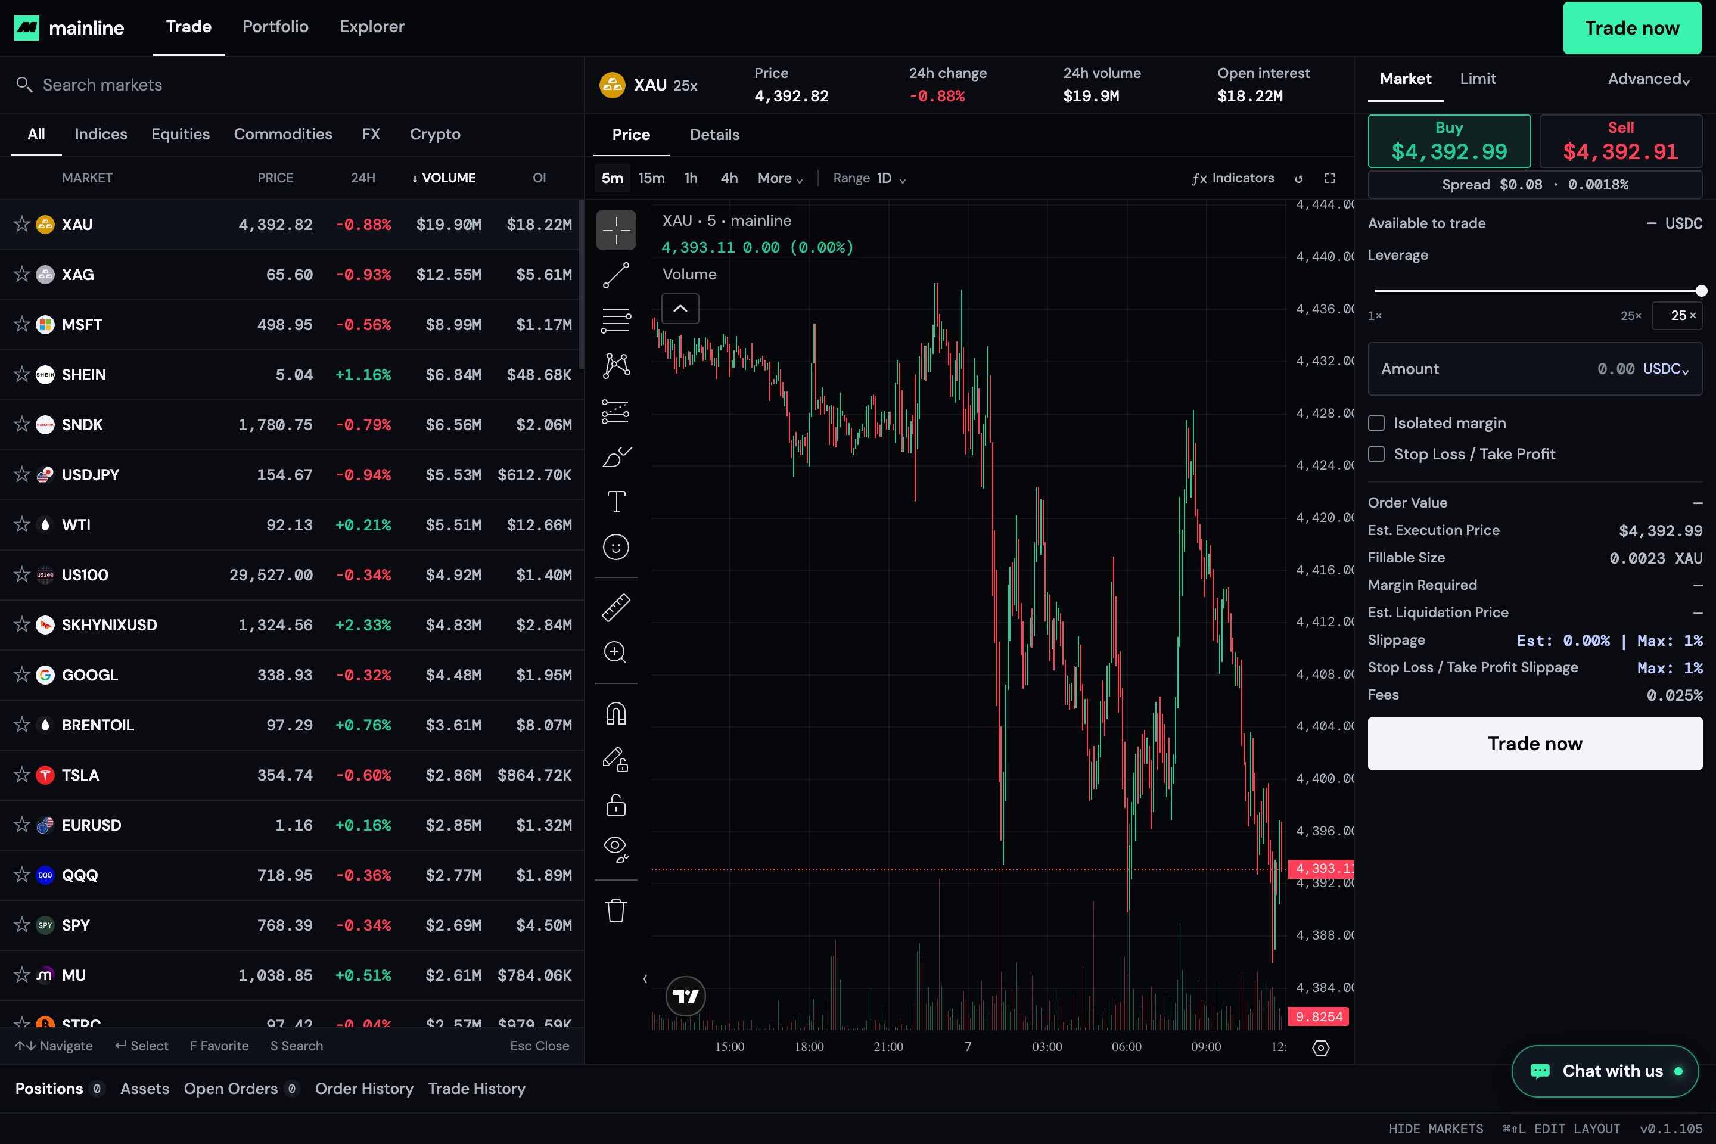Sort markets by Volume column
Image resolution: width=1716 pixels, height=1144 pixels.
[x=443, y=178]
